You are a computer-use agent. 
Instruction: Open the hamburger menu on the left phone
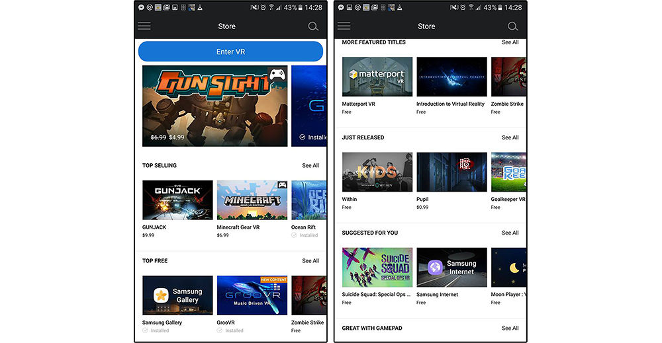[x=144, y=26]
